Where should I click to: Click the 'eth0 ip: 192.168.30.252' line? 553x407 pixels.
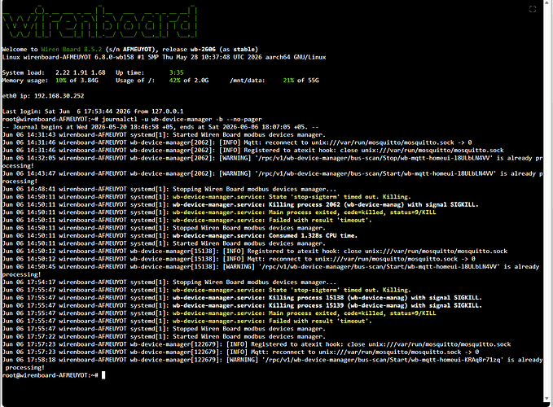43,96
